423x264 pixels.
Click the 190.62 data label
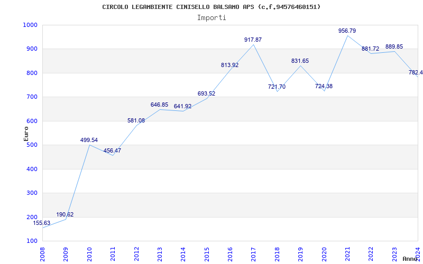tap(65, 215)
